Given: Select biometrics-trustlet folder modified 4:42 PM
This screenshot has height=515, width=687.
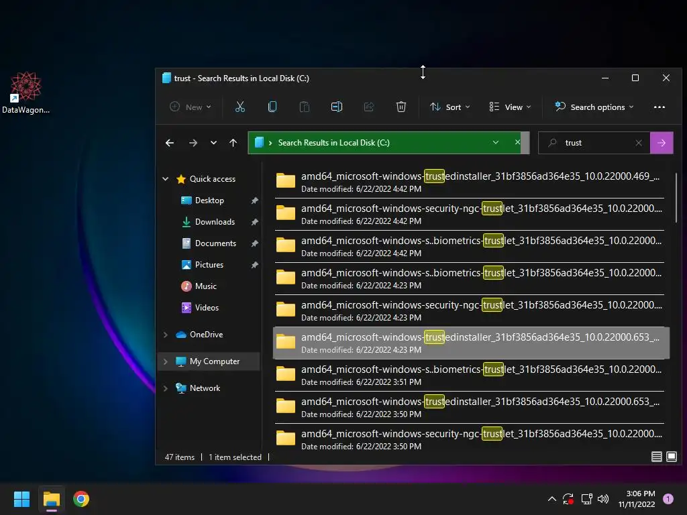Looking at the screenshot, I should (471, 246).
